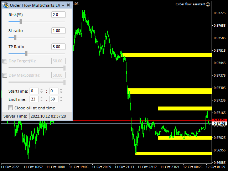Click the EndTime minute field
The height and width of the screenshot is (171, 228).
point(54,99)
